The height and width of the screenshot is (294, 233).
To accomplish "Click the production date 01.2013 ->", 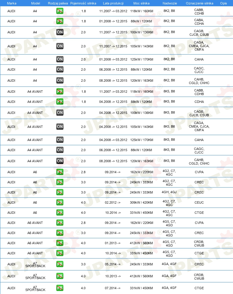I will (113, 243).
